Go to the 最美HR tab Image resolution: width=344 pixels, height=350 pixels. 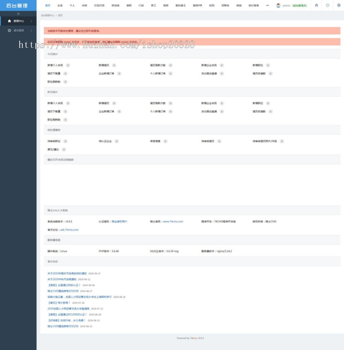tap(197, 6)
